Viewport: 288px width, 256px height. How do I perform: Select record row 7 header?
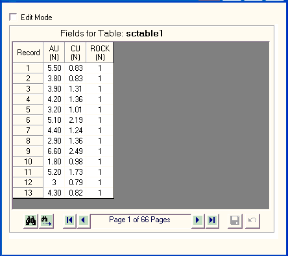coord(28,131)
